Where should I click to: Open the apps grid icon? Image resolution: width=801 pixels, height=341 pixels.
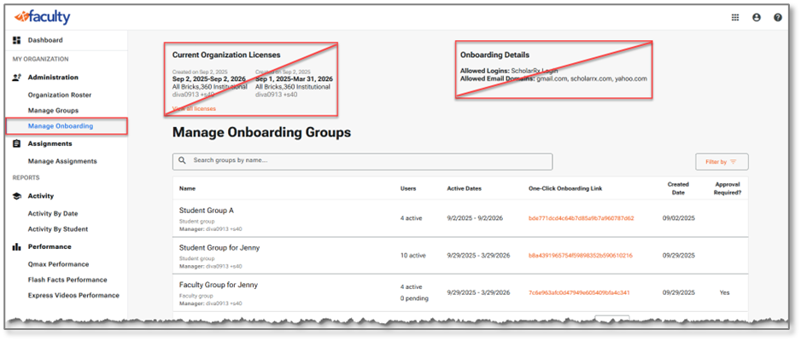click(x=735, y=17)
